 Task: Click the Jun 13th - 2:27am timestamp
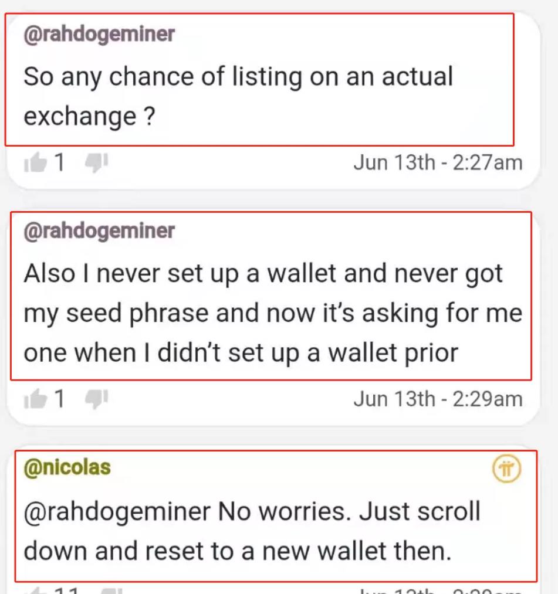click(x=437, y=162)
